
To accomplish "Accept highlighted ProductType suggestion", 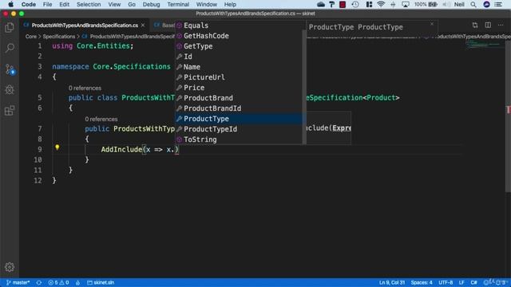I will tap(239, 119).
